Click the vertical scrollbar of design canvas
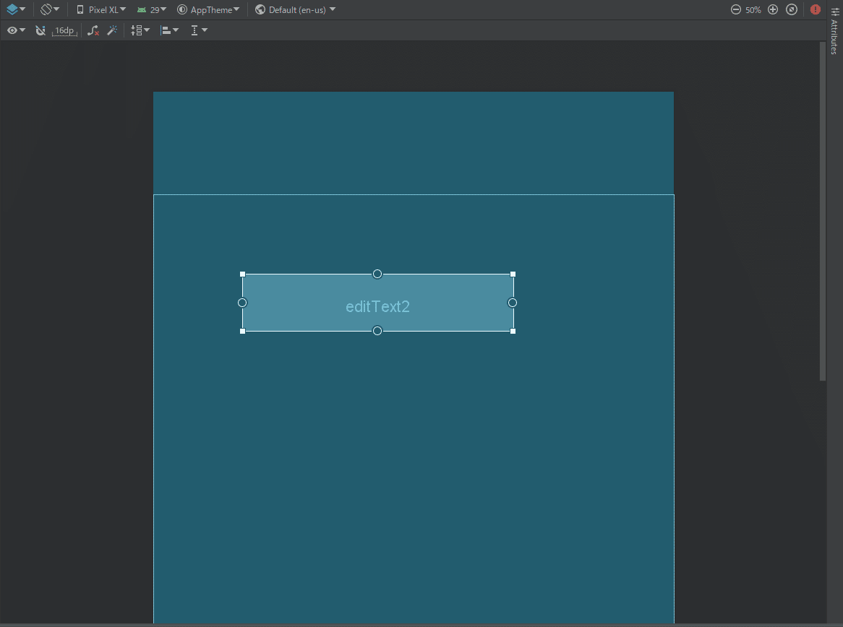This screenshot has width=843, height=627. click(822, 212)
